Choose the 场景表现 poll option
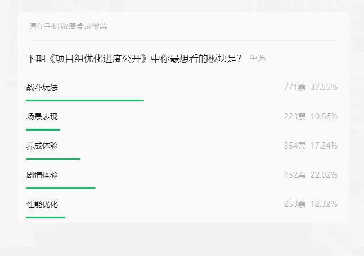The height and width of the screenshot is (256, 364). [42, 116]
